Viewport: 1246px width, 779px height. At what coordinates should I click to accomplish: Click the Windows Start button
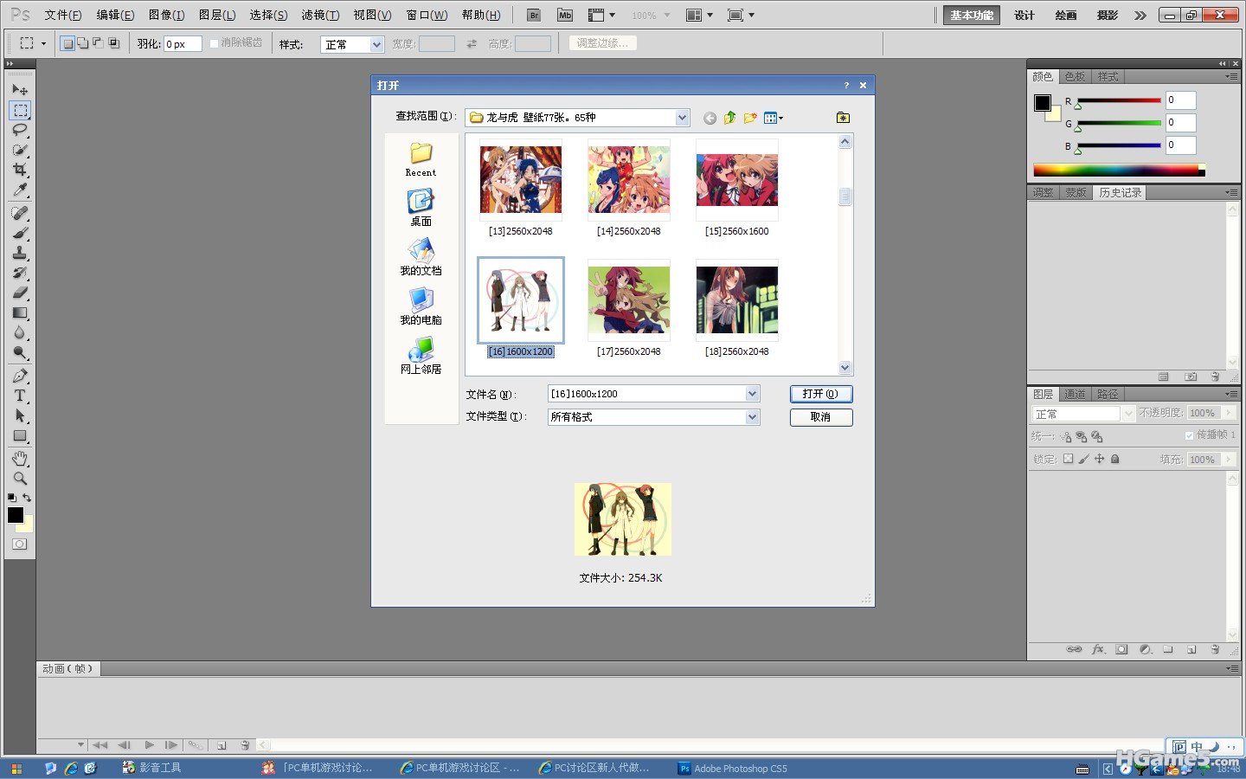[16, 769]
